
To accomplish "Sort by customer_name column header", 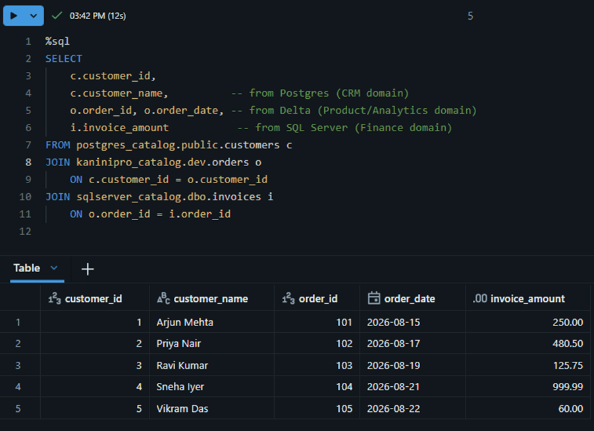I will [x=211, y=299].
